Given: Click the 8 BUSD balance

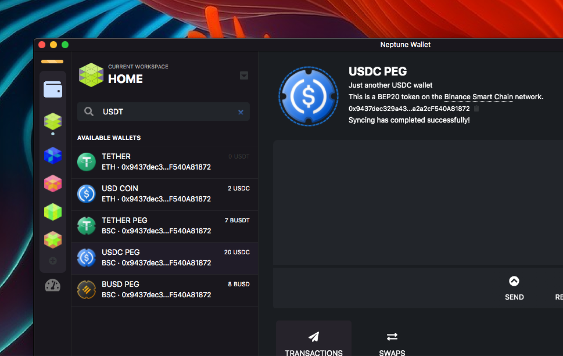Looking at the screenshot, I should coord(239,284).
